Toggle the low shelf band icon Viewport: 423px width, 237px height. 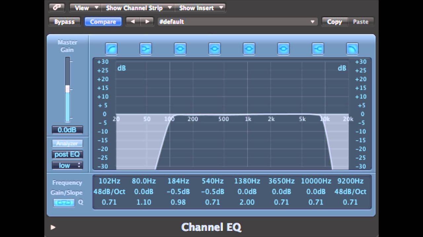coord(146,49)
